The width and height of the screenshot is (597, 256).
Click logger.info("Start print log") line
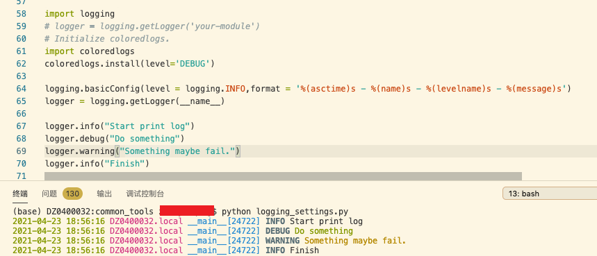(120, 126)
